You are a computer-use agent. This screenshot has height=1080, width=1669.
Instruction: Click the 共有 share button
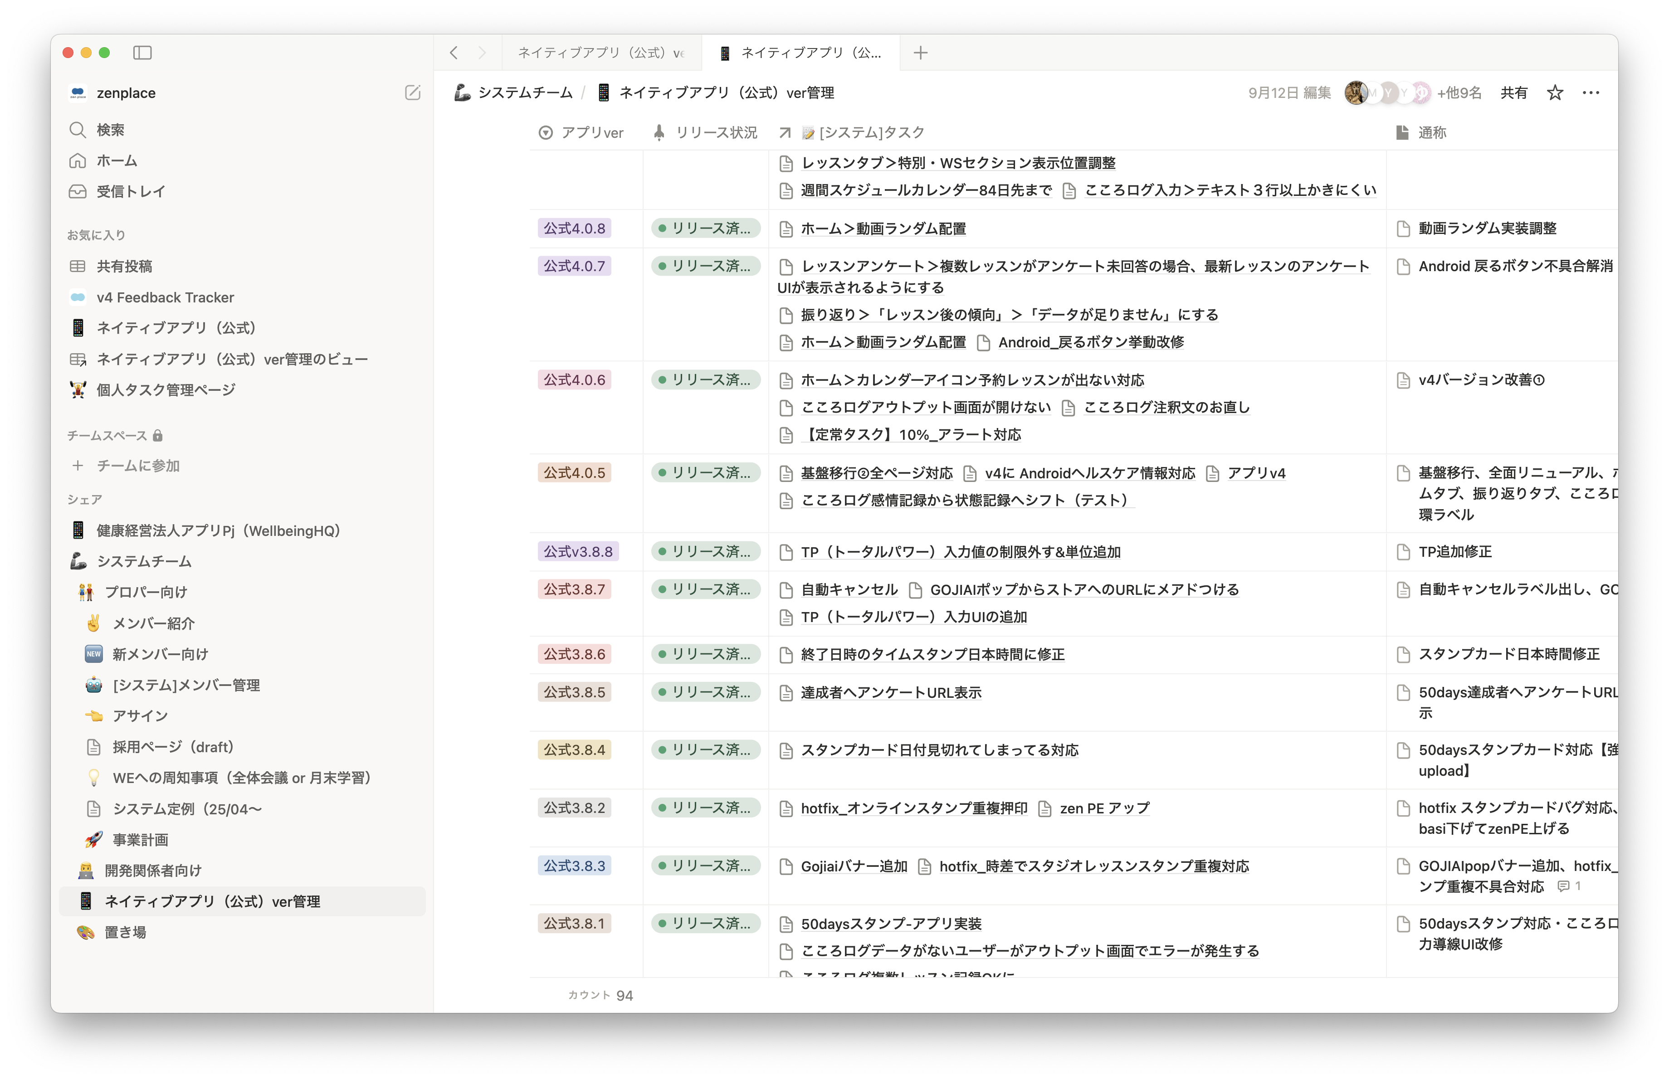point(1514,92)
